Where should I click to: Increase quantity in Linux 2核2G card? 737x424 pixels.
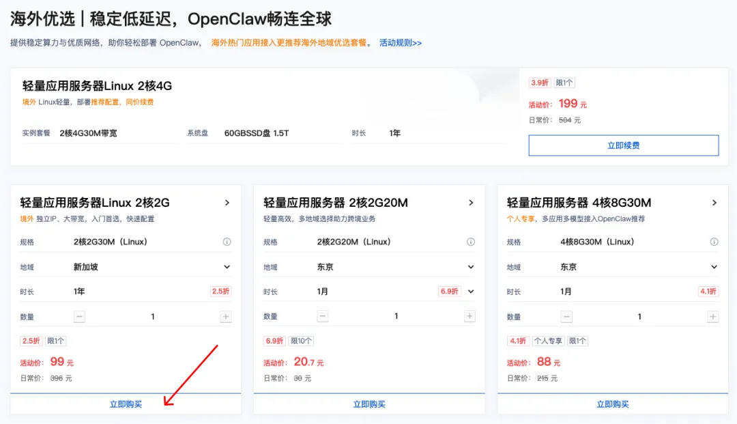pyautogui.click(x=226, y=316)
